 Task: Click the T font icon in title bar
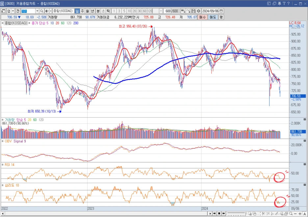[x=284, y=4]
